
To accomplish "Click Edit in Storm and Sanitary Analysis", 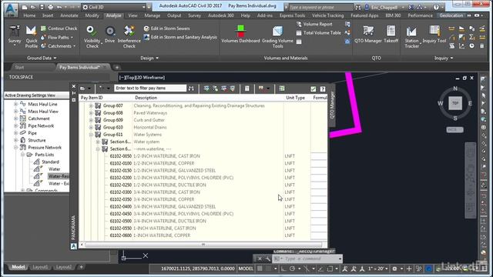I will click(180, 37).
